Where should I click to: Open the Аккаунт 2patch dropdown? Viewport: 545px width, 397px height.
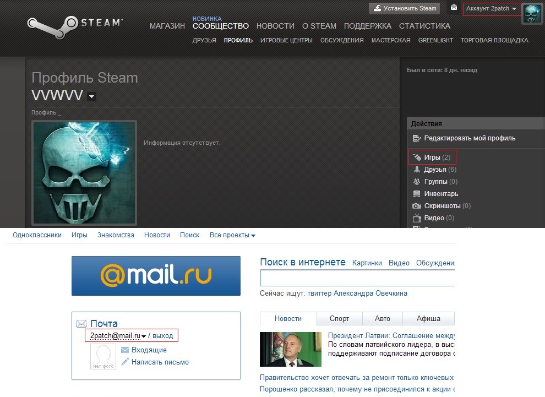click(492, 9)
